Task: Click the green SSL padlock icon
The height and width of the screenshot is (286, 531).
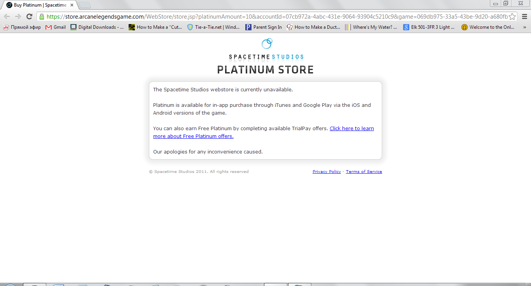Action: click(42, 16)
